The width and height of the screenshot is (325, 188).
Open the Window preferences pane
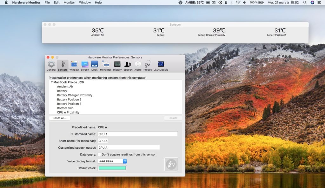[74, 66]
